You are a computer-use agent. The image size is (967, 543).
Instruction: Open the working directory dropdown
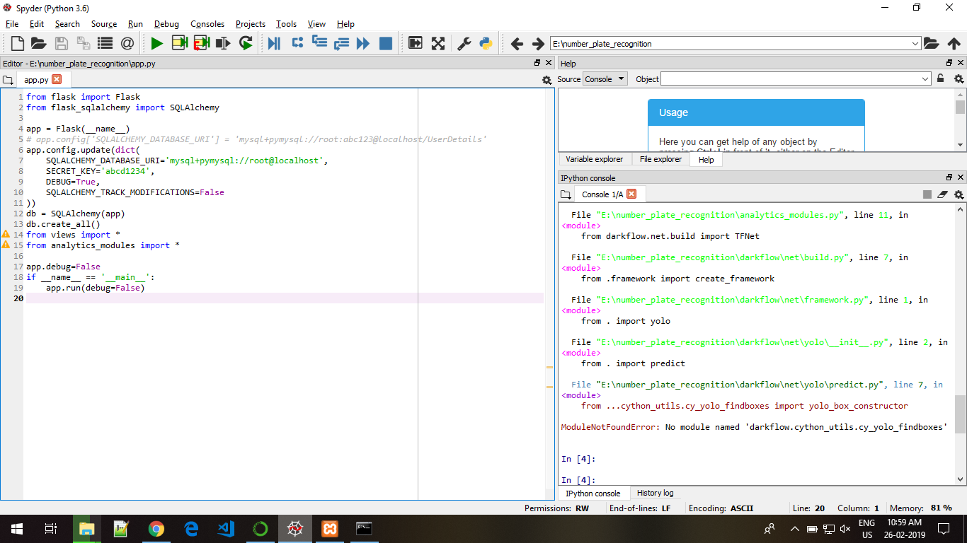(x=915, y=43)
